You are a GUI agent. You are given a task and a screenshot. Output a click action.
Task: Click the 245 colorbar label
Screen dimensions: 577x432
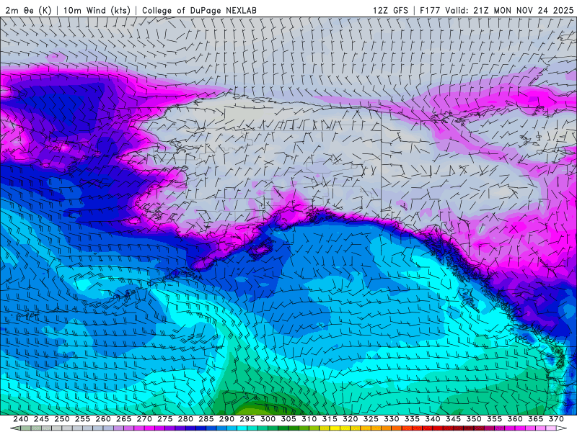click(41, 419)
